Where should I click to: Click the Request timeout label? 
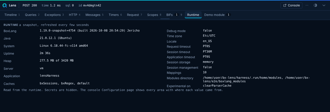179,47
